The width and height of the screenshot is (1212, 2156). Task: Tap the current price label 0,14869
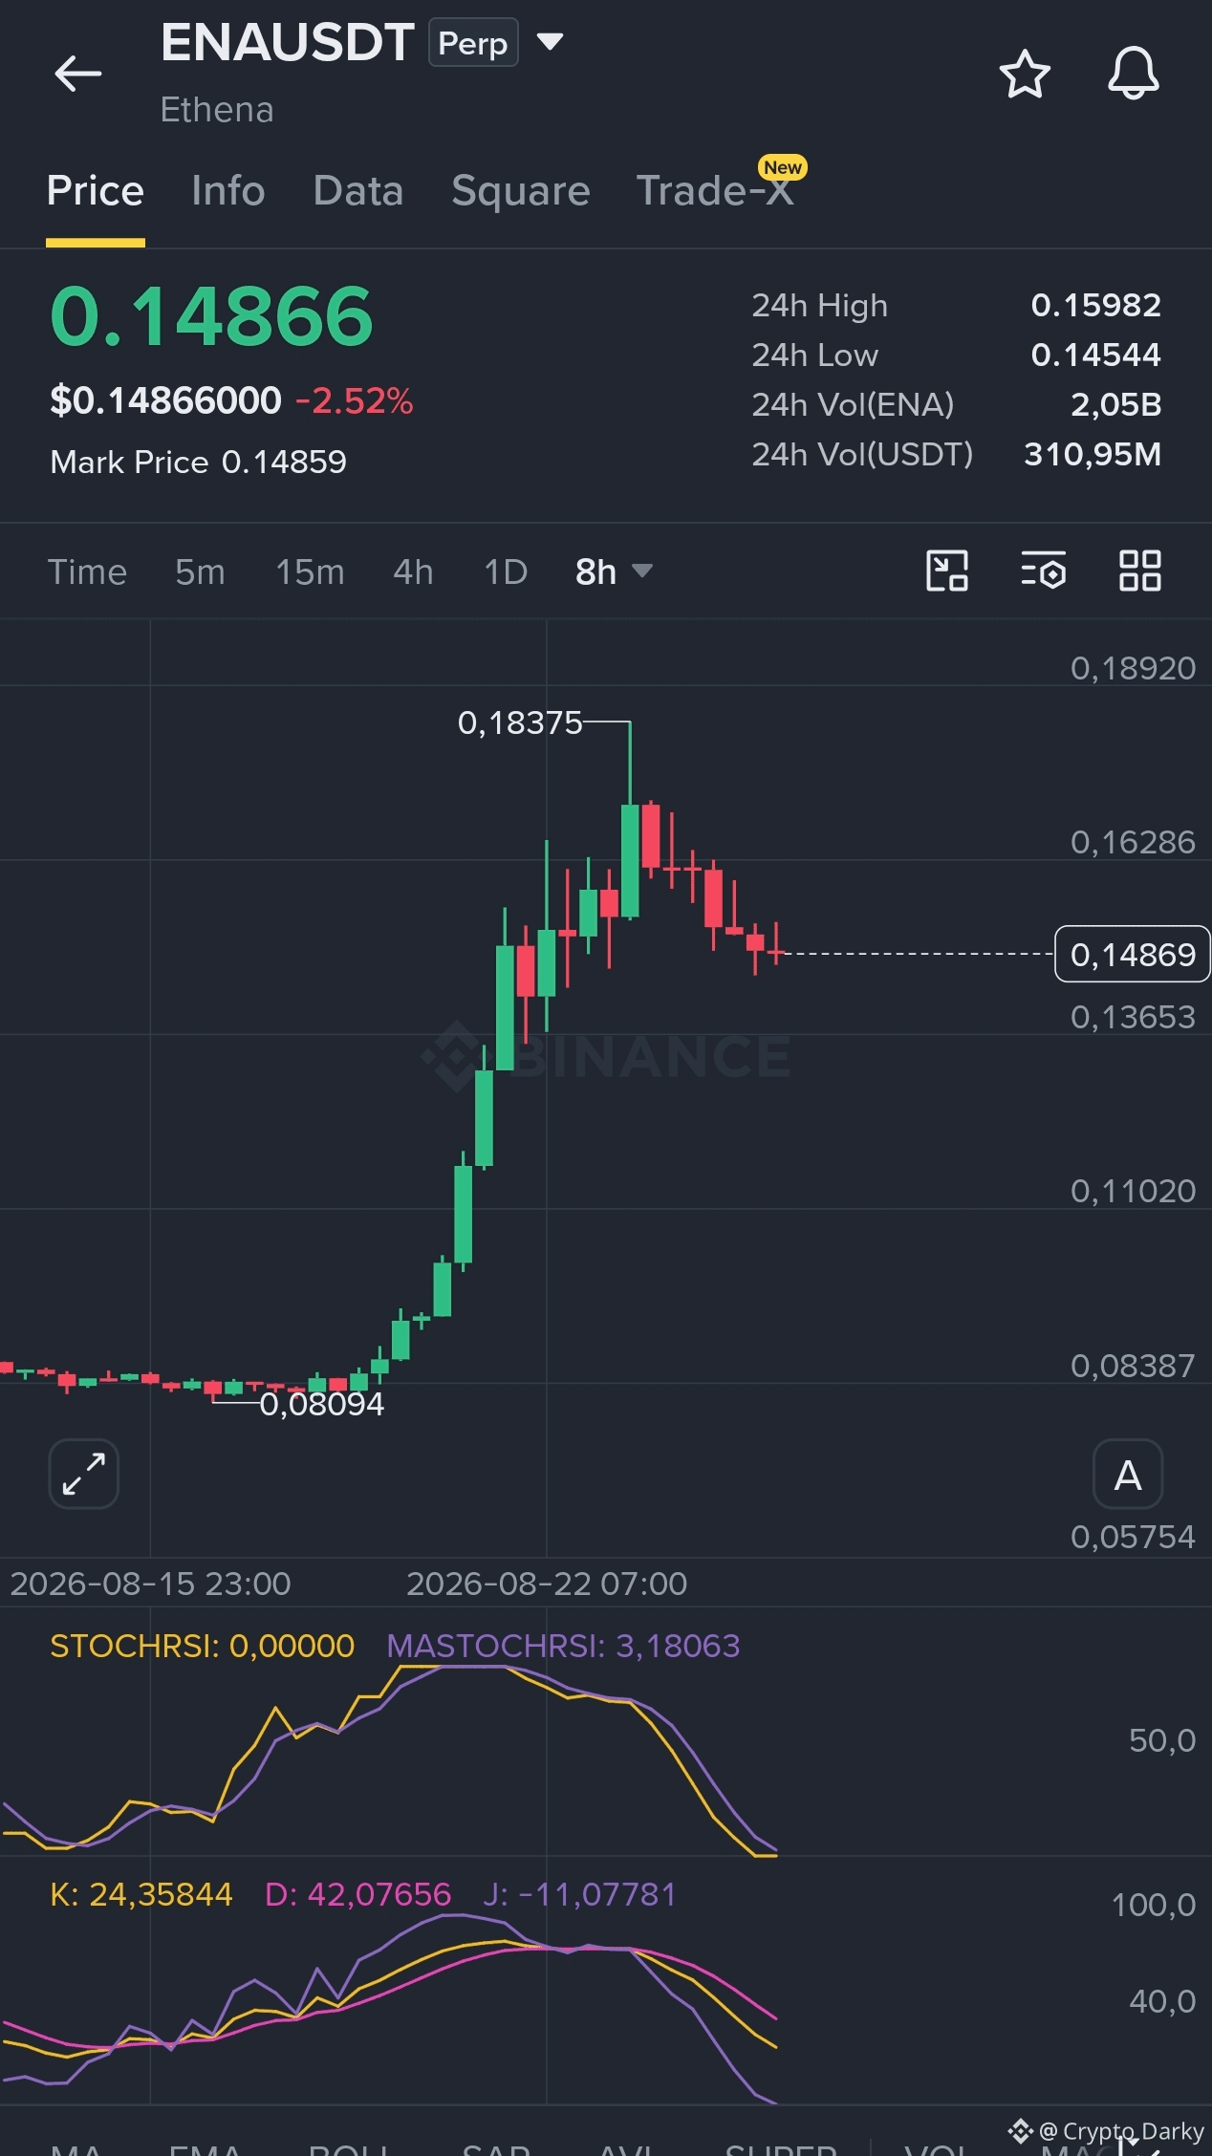[1133, 954]
